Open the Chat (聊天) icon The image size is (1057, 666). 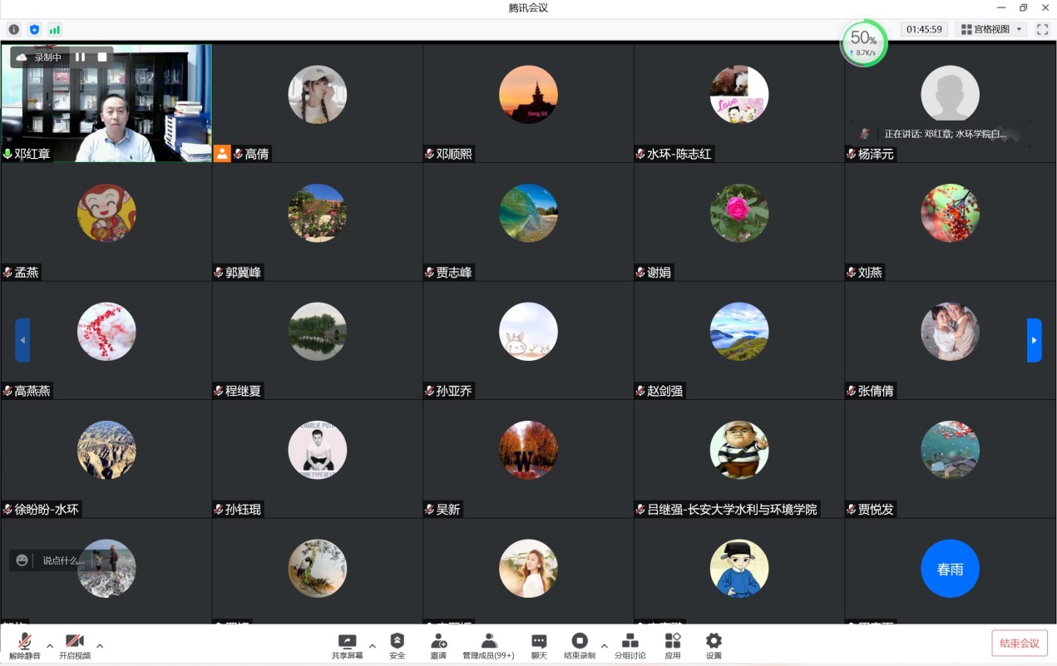[x=539, y=641]
